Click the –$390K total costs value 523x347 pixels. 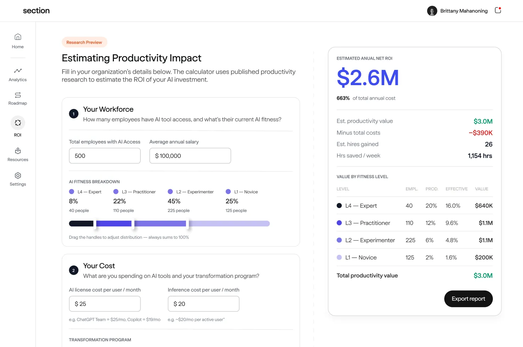(x=480, y=133)
